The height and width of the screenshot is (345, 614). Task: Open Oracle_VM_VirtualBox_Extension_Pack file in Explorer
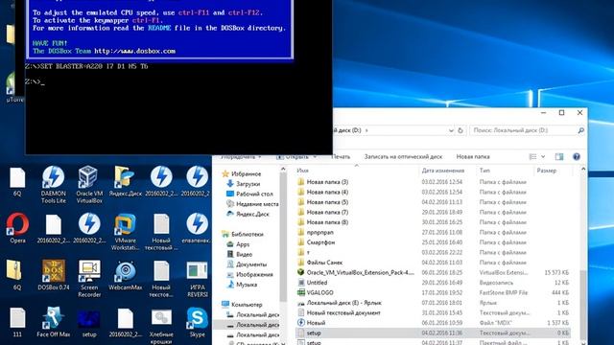click(x=361, y=272)
